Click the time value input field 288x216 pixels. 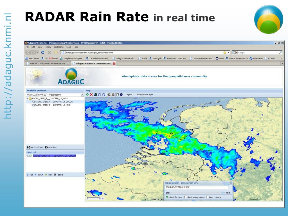197,187
